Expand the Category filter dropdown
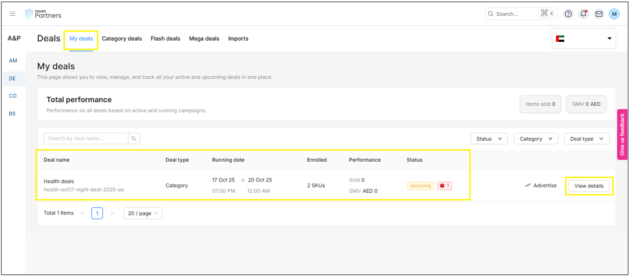631x276 pixels. pyautogui.click(x=536, y=139)
